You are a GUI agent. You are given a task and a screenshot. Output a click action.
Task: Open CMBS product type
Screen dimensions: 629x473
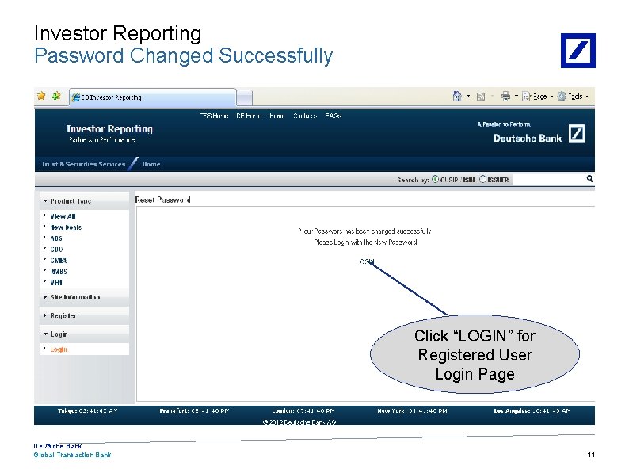tap(59, 261)
